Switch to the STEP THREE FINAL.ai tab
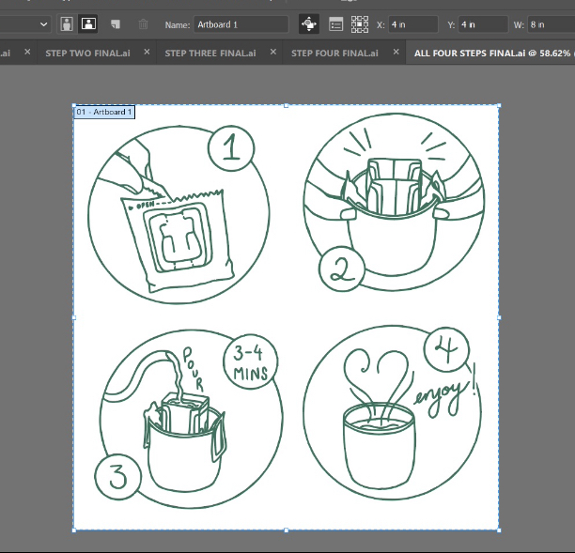 coord(210,54)
